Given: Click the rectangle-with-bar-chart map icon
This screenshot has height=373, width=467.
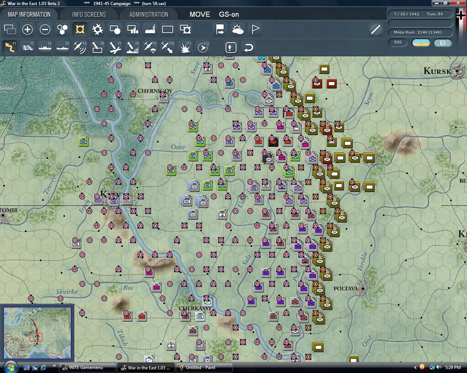Looking at the screenshot, I should tap(132, 30).
